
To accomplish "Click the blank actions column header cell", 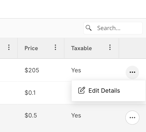I will 133,48.
